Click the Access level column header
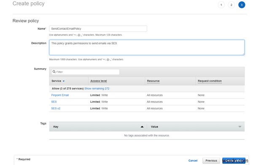The height and width of the screenshot is (165, 253). (x=99, y=81)
